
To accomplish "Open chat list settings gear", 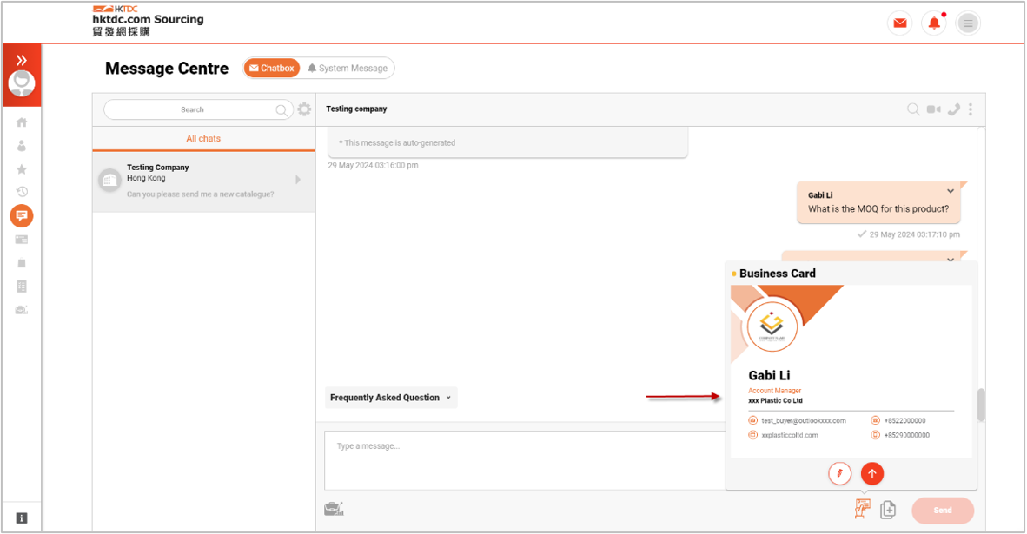I will 305,109.
